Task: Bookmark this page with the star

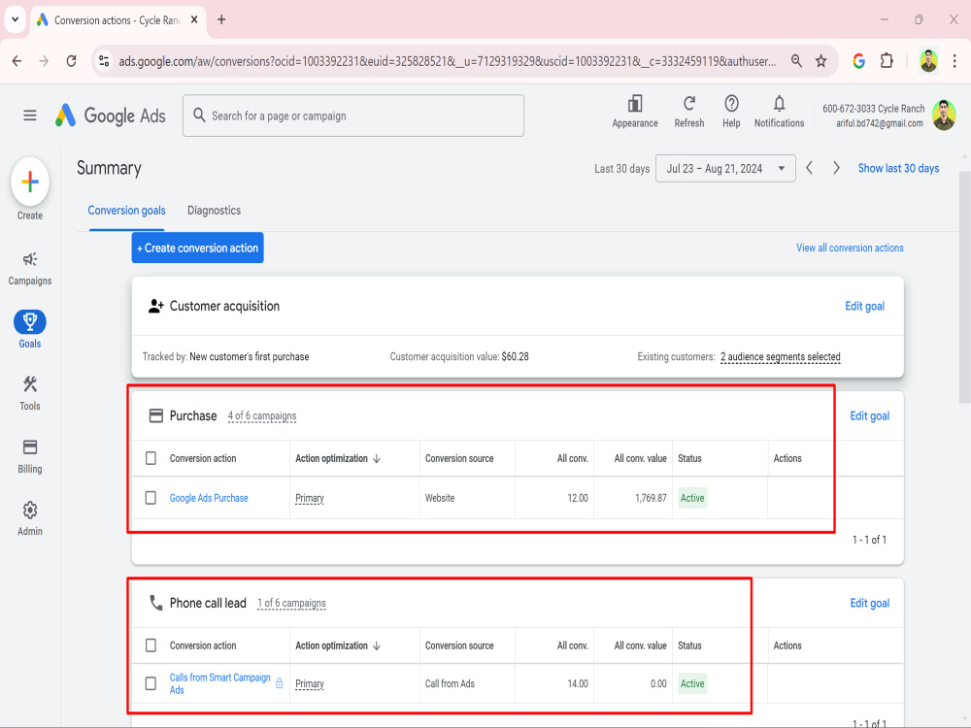Action: (821, 60)
